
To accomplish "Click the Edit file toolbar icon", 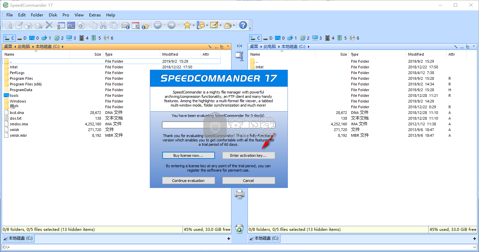I will click(x=19, y=25).
